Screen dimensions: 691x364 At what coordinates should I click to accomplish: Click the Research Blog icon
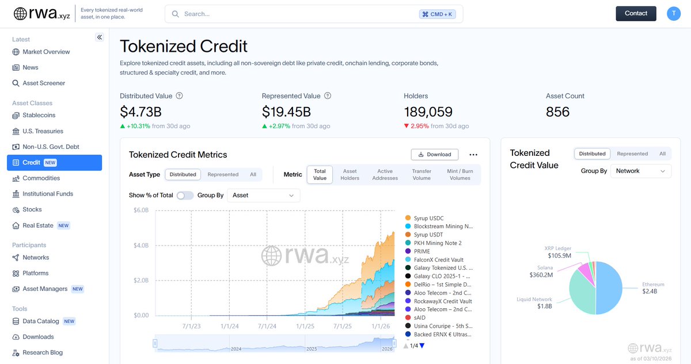[x=16, y=352]
